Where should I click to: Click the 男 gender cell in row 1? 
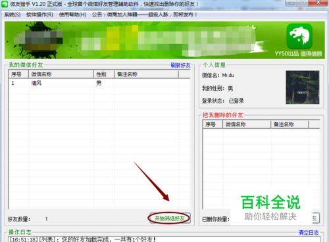[x=99, y=84]
